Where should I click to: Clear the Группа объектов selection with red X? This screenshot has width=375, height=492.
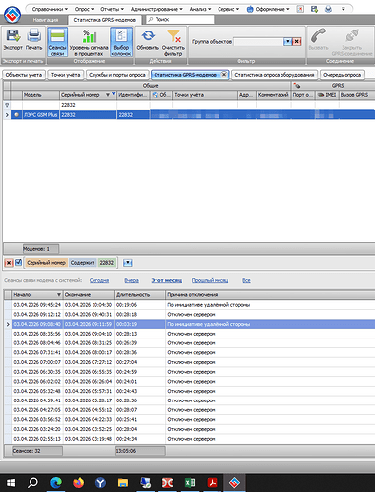coord(296,42)
